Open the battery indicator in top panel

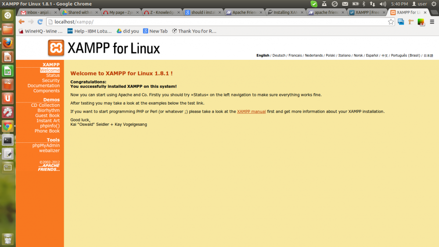click(355, 4)
